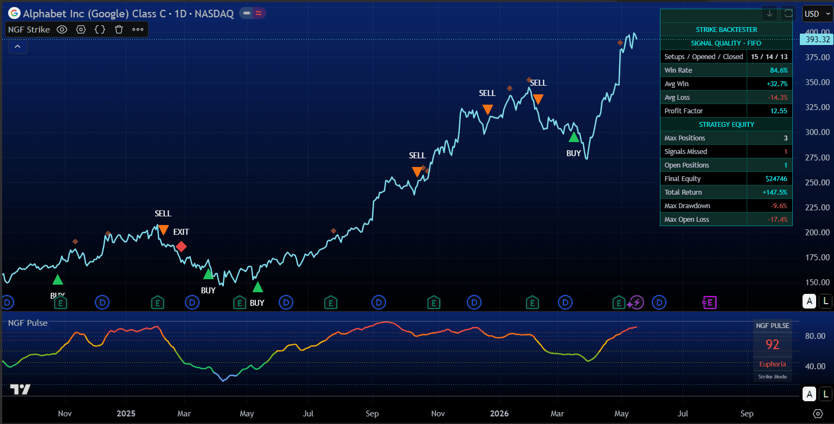The height and width of the screenshot is (424, 834).
Task: Open dividend D marker near March 2026
Action: pos(566,302)
